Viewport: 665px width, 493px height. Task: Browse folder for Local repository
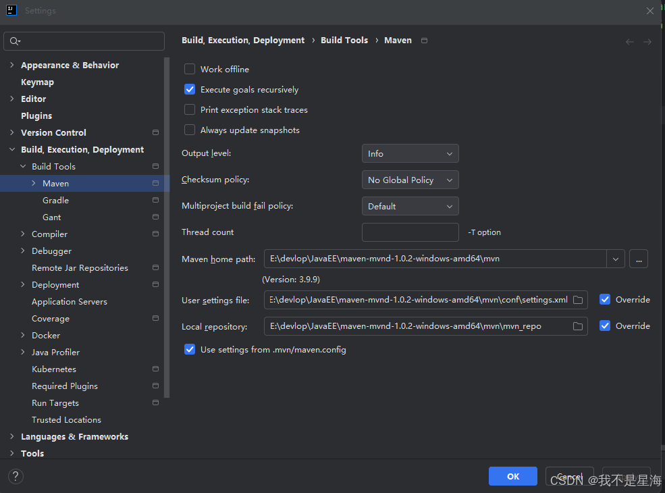point(578,326)
